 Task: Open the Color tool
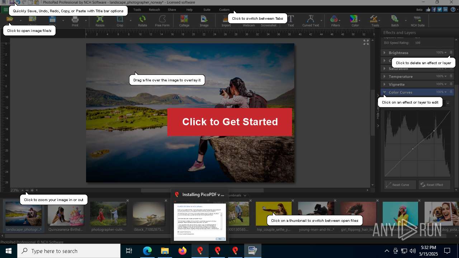point(355,21)
